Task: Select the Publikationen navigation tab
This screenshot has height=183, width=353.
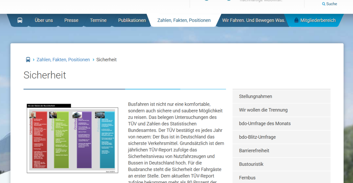Action: click(x=132, y=20)
